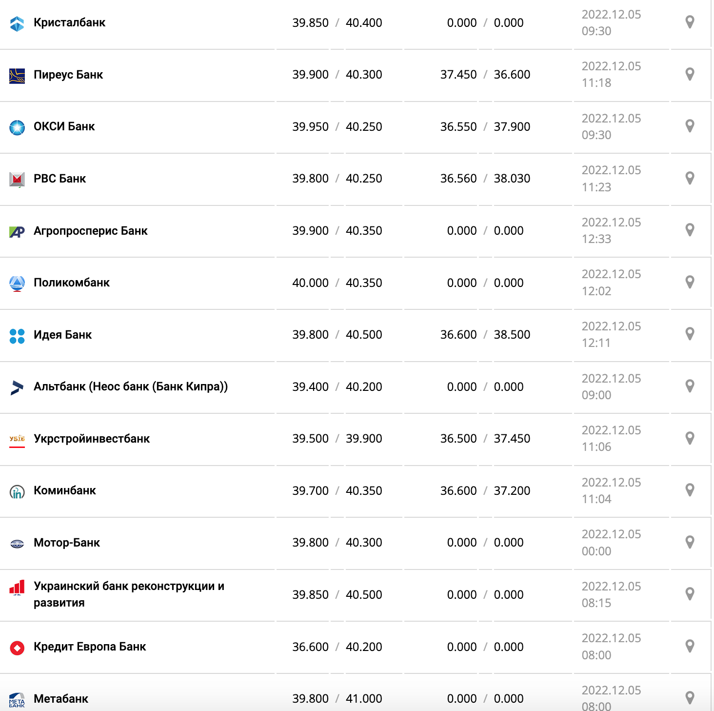
Task: Click the map pin icon for Кристалбанк
Action: [x=690, y=22]
